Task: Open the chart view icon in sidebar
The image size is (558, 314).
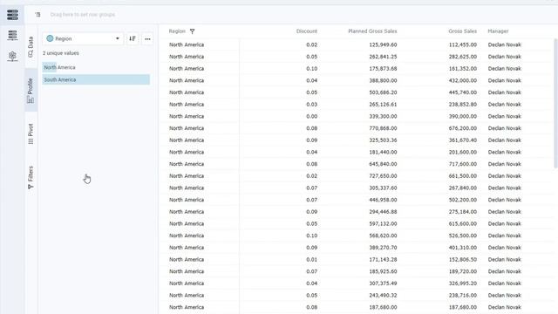Action: [x=12, y=56]
